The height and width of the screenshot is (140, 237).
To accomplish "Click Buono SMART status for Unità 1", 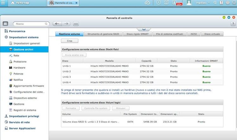I will click(x=206, y=66).
